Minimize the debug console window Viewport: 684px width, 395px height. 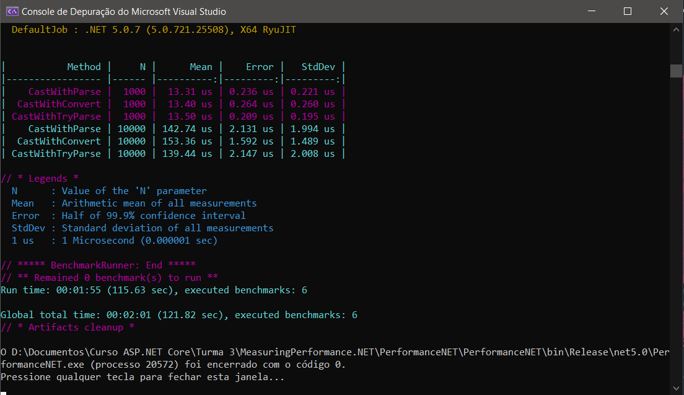click(592, 11)
